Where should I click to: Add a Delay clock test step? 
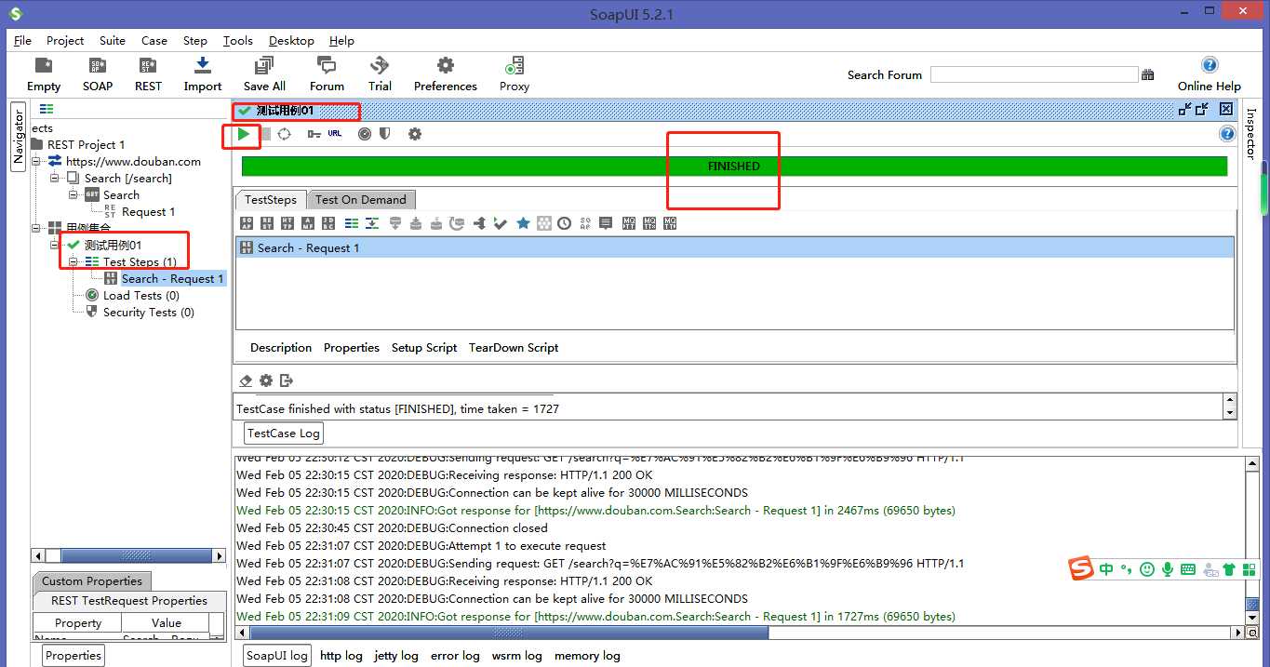(565, 223)
